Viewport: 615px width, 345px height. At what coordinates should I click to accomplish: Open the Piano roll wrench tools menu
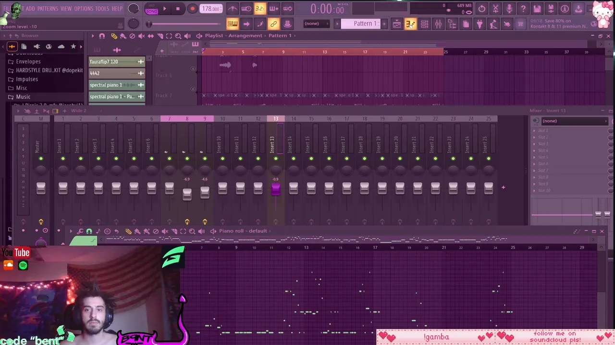[80, 231]
